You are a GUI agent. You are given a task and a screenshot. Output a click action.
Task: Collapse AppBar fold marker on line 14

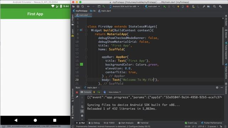(86, 57)
